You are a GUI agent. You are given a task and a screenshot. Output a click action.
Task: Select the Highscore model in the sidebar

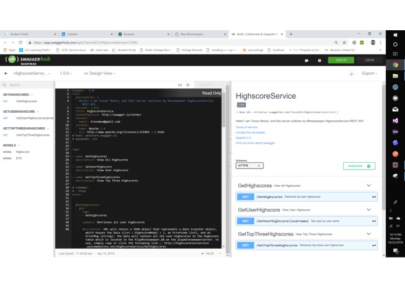tap(23, 152)
